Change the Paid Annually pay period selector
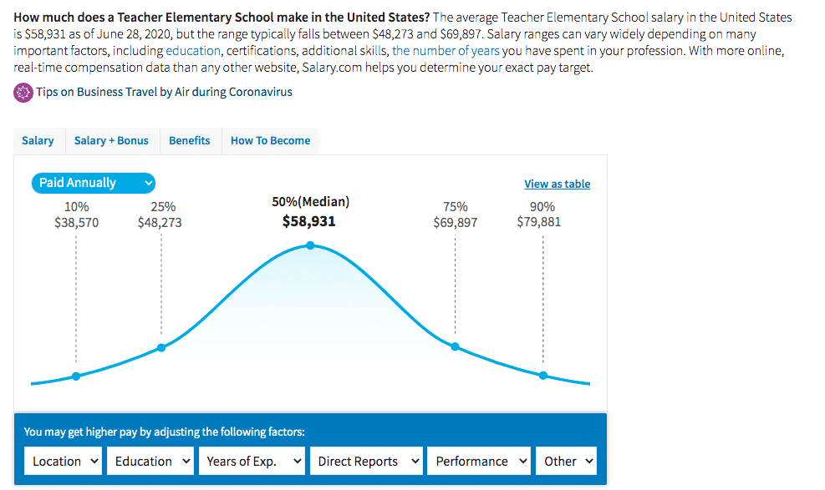This screenshot has height=490, width=825. (x=93, y=182)
